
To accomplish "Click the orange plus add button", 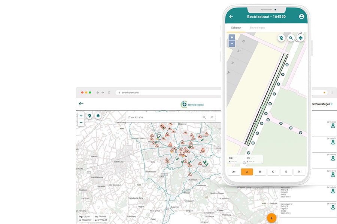I will pyautogui.click(x=271, y=218).
